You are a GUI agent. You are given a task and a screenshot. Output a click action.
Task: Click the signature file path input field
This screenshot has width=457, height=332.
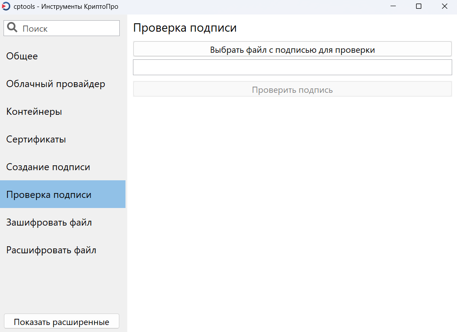click(292, 67)
